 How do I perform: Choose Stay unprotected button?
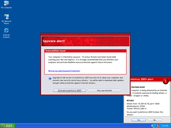pos(104,91)
